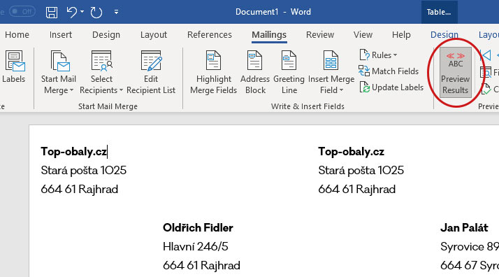
Task: Click the Save icon in title bar
Action: [52, 13]
